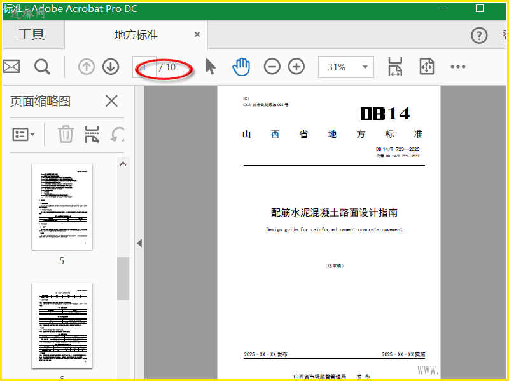509x381 pixels.
Task: Click the fit width scrolling icon
Action: [395, 67]
